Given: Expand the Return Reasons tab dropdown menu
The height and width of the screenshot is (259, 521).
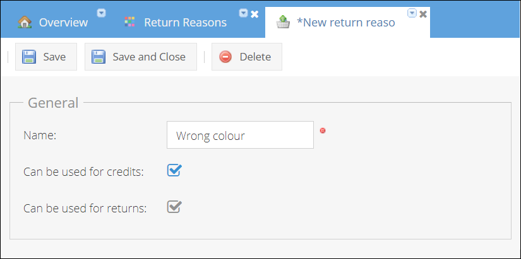Looking at the screenshot, I should pos(243,13).
